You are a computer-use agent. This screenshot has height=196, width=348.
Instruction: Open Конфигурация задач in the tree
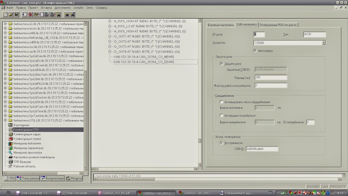click(27, 134)
